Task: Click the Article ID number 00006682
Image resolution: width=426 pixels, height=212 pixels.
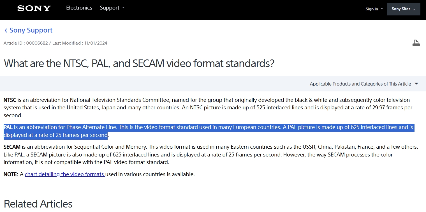Action: pos(37,43)
